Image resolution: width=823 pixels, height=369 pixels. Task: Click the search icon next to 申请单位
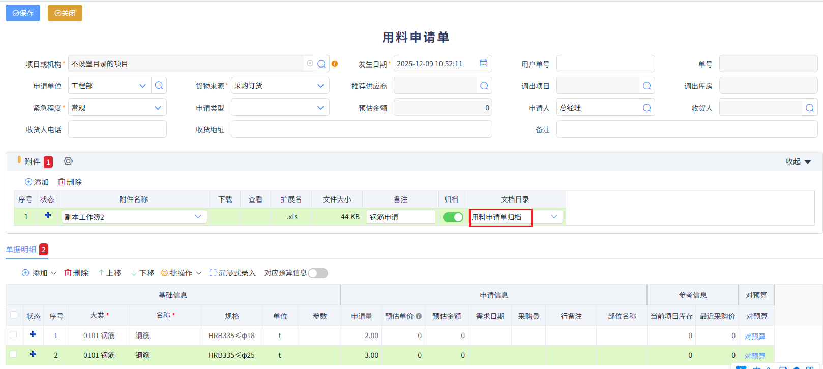(x=159, y=85)
